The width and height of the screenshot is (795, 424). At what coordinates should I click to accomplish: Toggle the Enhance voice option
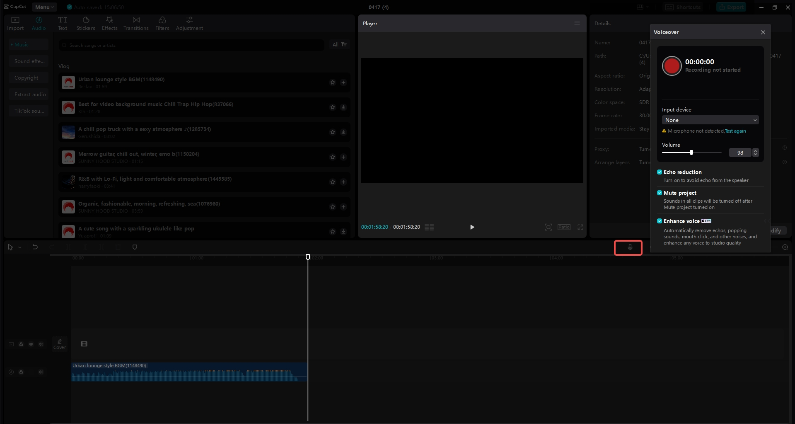pos(660,221)
